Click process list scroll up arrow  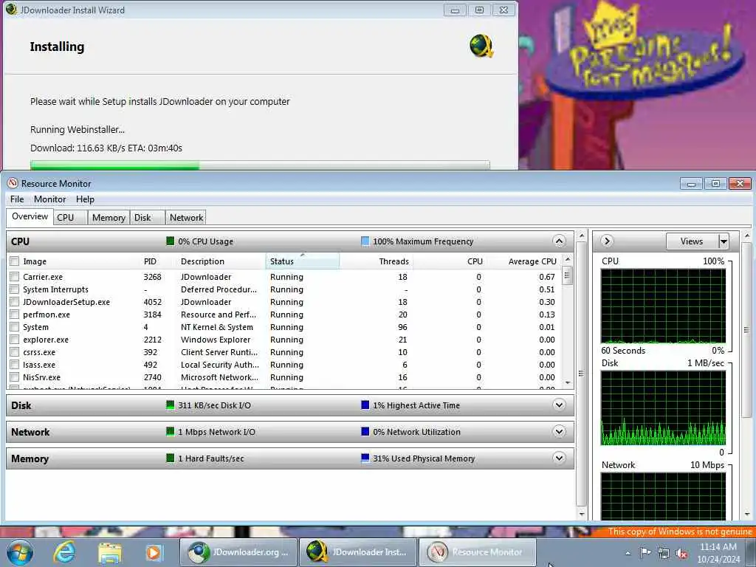coord(568,259)
